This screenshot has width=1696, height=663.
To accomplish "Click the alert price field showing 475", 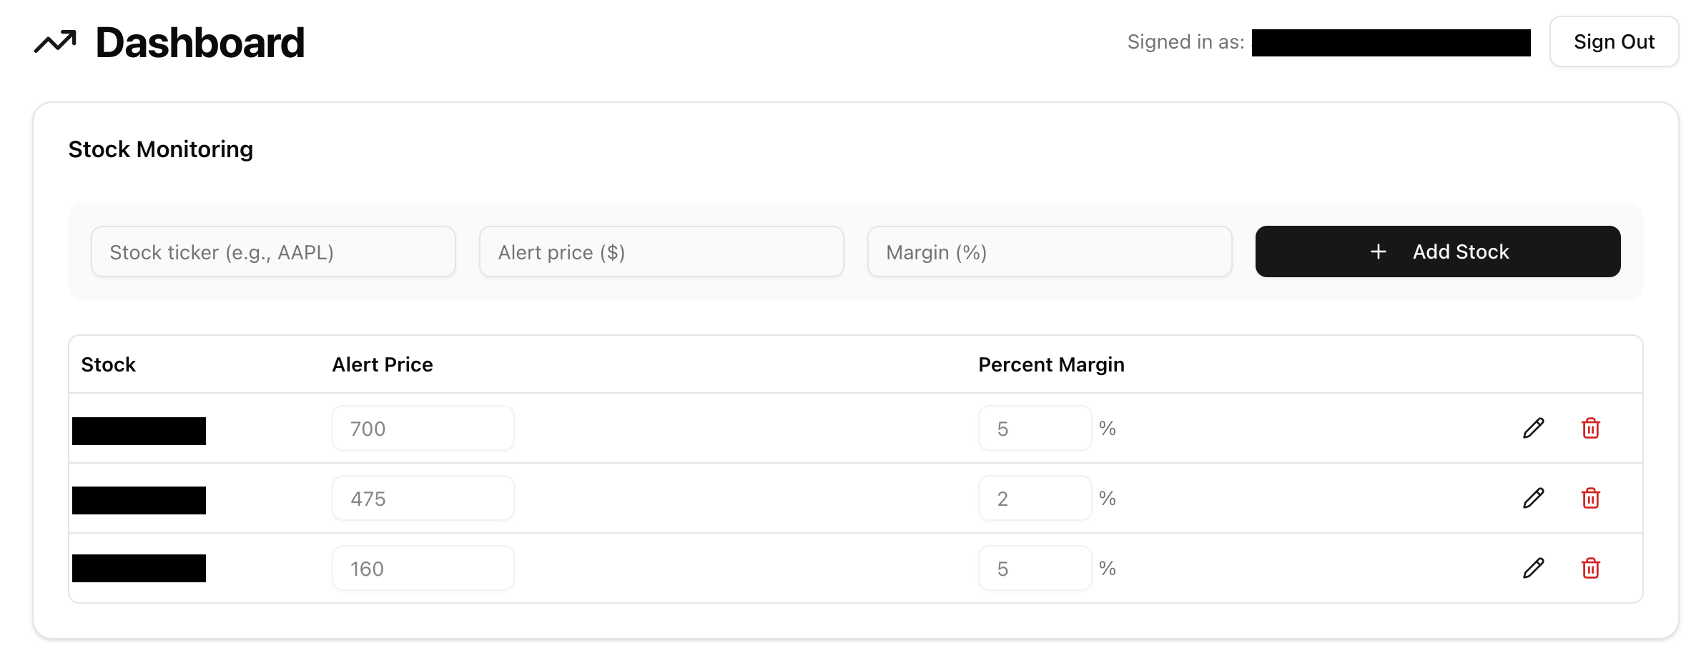I will coord(423,498).
